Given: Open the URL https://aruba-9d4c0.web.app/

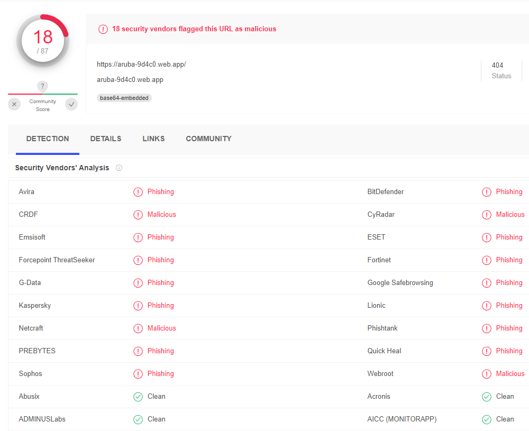Looking at the screenshot, I should click(141, 64).
